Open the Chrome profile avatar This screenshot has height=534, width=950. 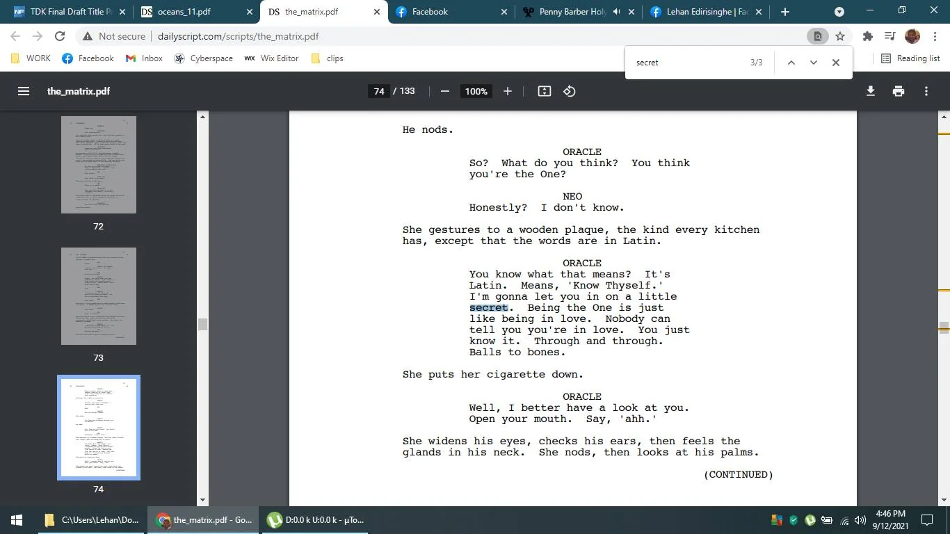tap(912, 36)
